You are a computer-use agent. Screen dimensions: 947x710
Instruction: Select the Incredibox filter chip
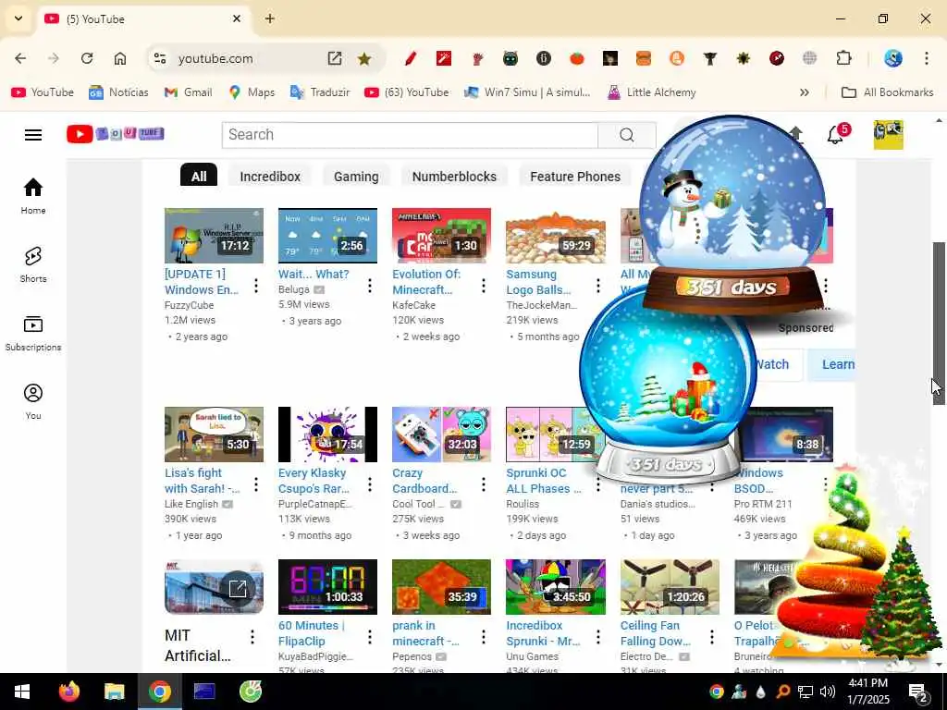[x=270, y=177]
